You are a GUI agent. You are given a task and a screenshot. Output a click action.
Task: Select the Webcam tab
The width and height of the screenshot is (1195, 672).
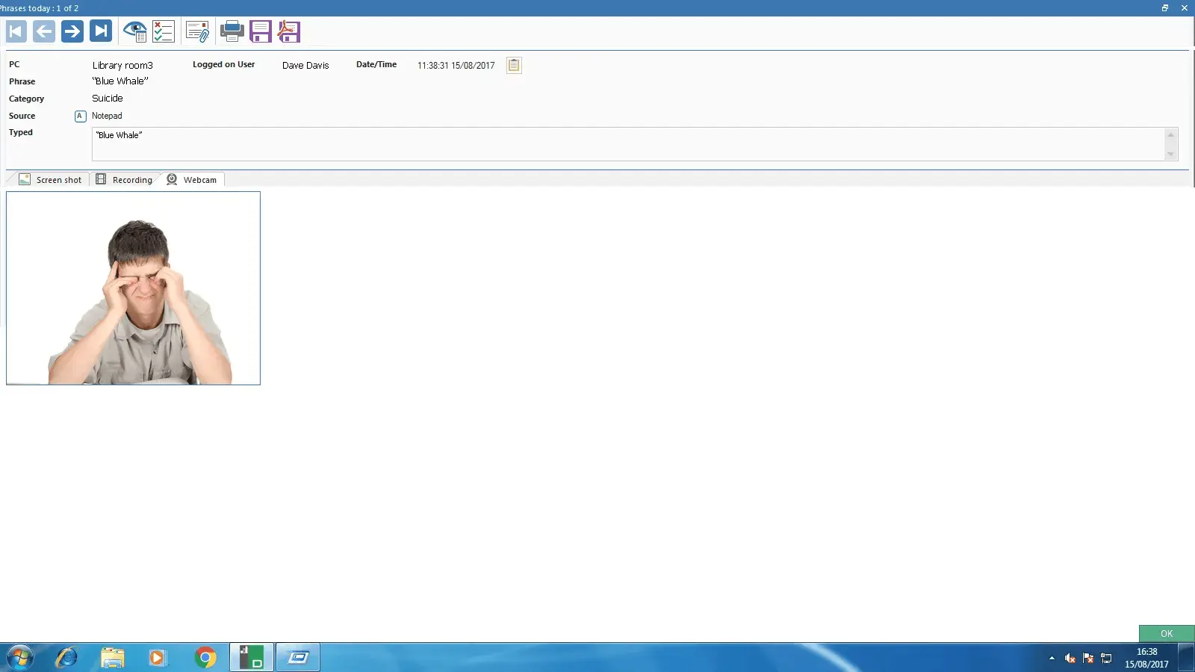point(193,180)
